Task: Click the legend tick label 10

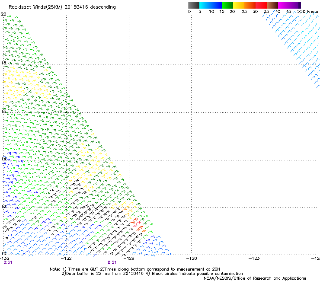Action: [x=211, y=12]
